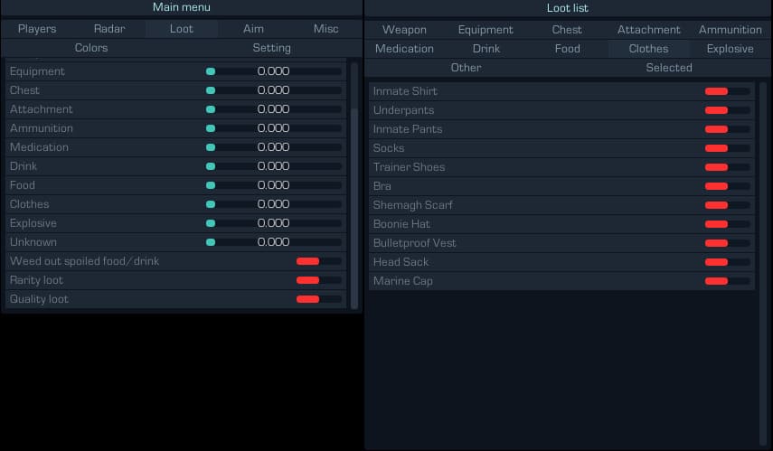Image resolution: width=773 pixels, height=451 pixels.
Task: Enable the Marine Cap toggle
Action: [x=727, y=281]
